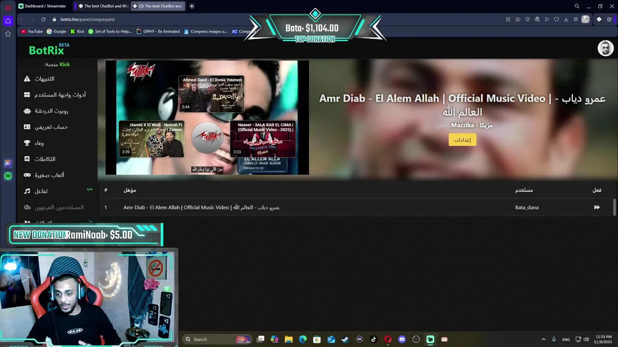The height and width of the screenshot is (347, 618).
Task: Open 'Compress images o...' bookmark
Action: [x=205, y=31]
